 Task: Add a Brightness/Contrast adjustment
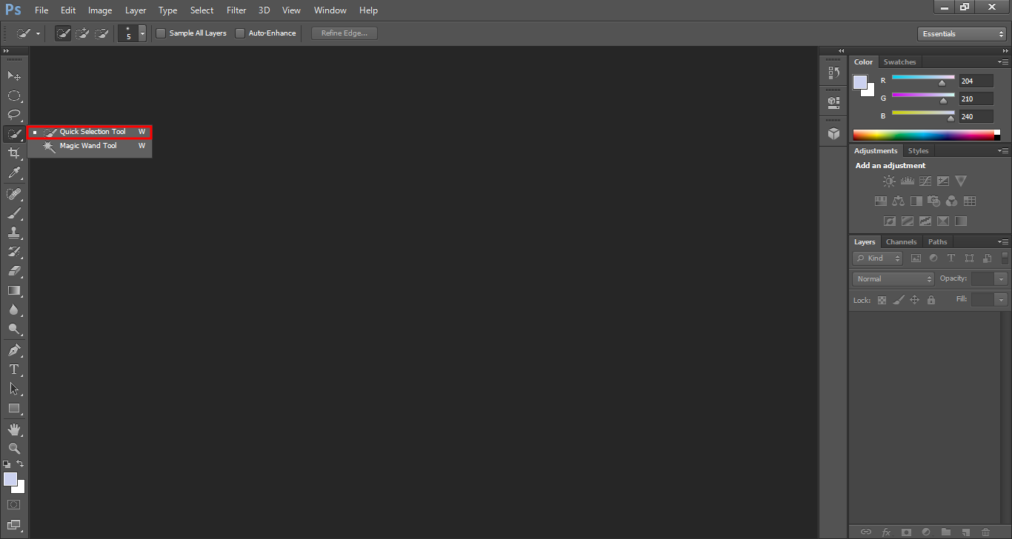pos(889,181)
